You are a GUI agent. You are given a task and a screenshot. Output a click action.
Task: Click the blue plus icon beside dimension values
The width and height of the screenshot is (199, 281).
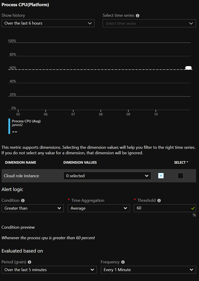tap(161, 176)
